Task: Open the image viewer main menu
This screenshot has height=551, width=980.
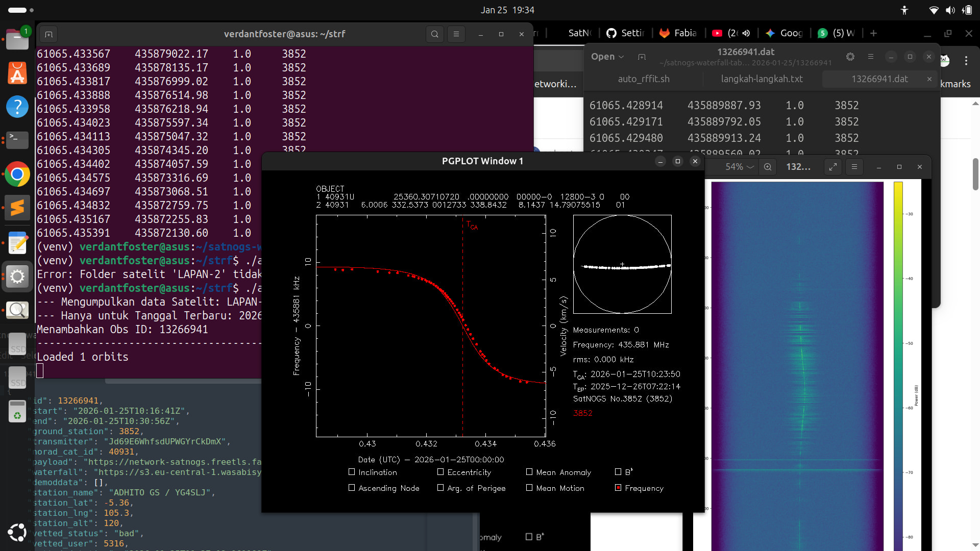Action: point(854,167)
